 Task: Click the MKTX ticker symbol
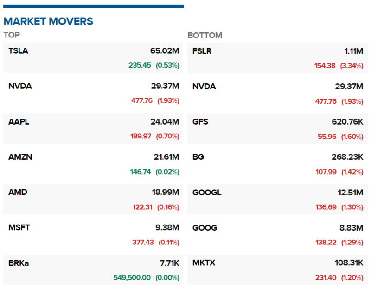tap(204, 262)
